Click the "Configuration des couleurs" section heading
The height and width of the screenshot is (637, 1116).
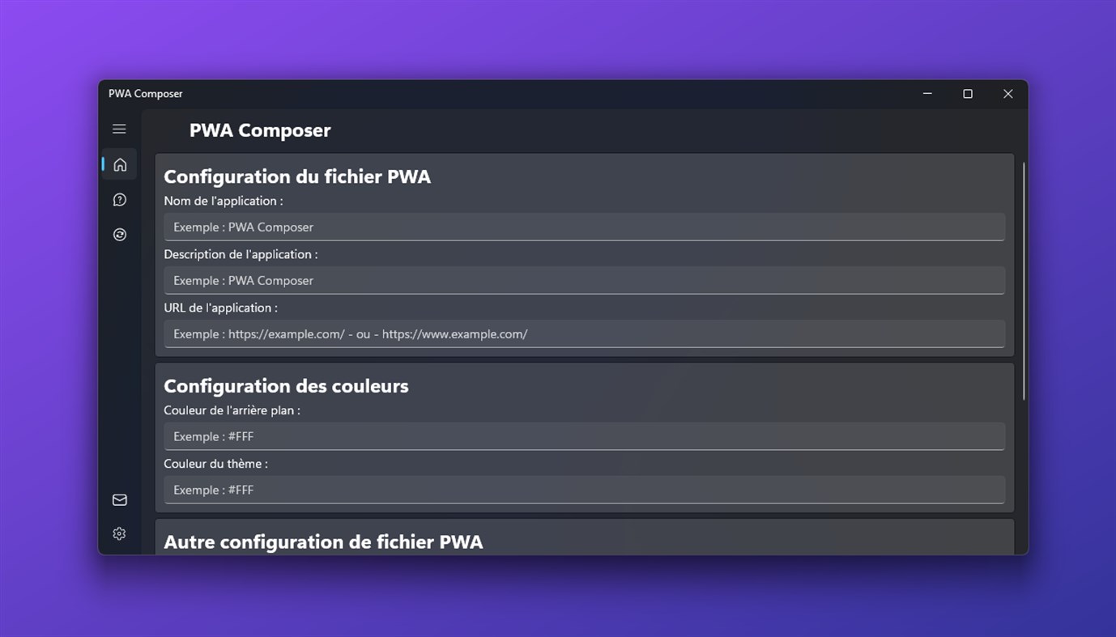(x=286, y=386)
